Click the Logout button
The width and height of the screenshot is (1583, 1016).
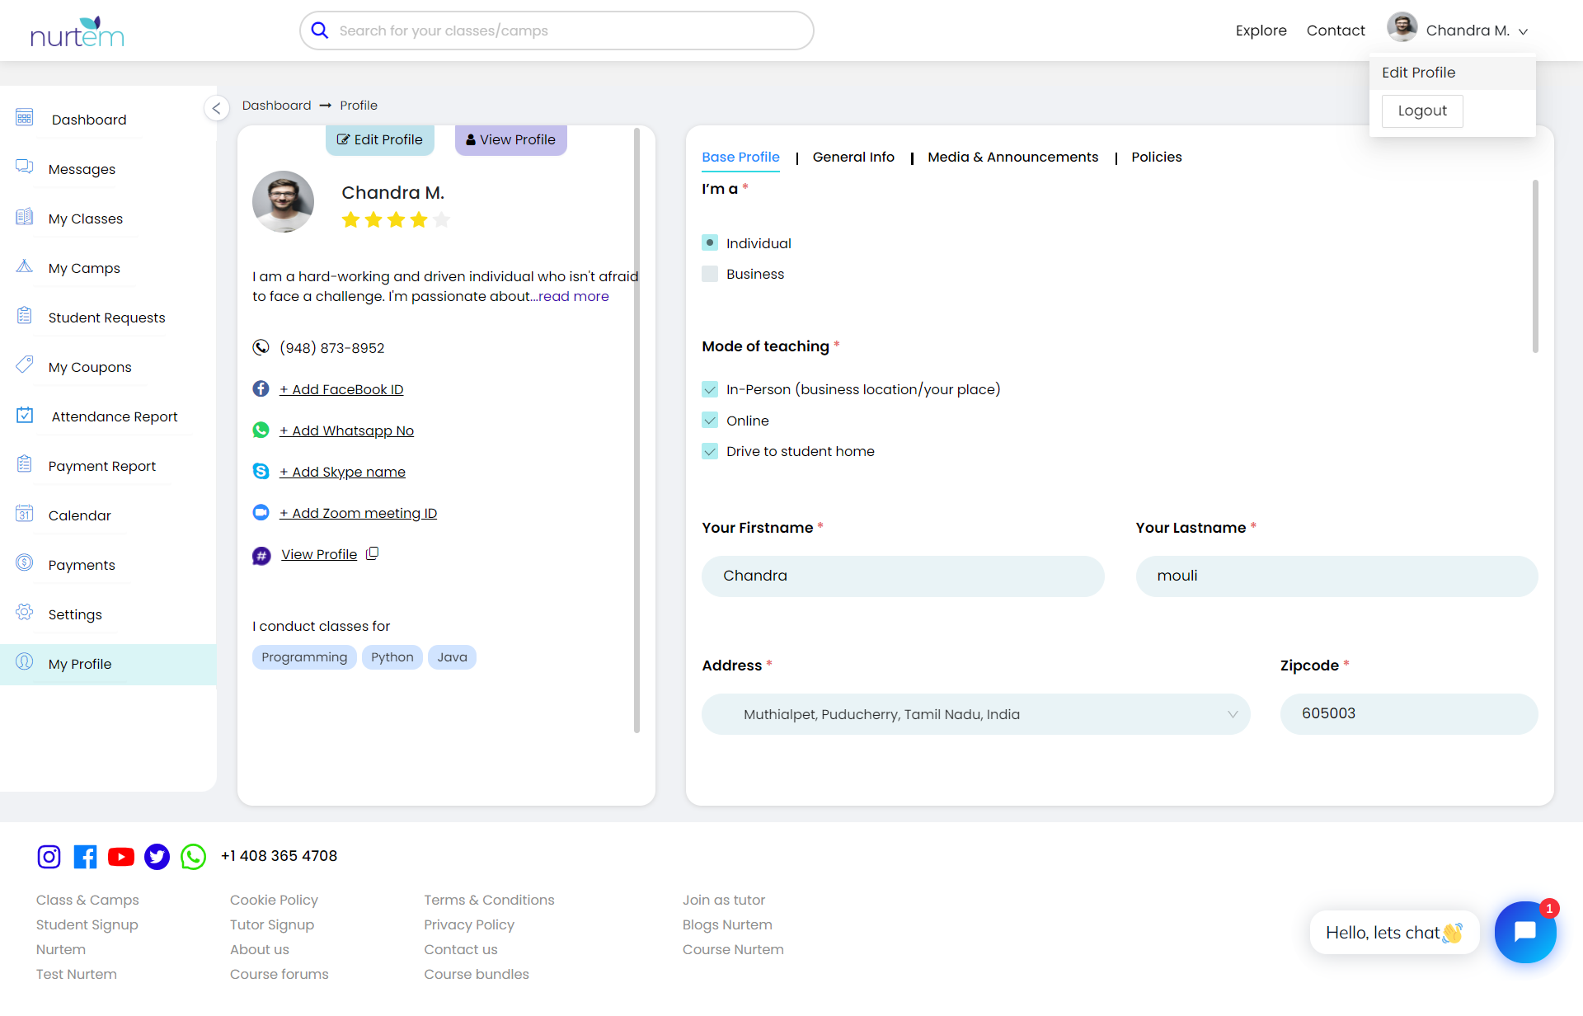(x=1421, y=111)
